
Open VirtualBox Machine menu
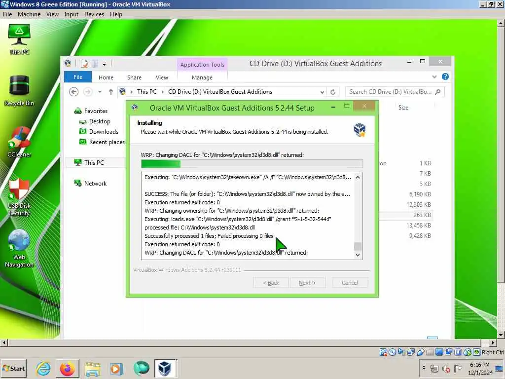pos(29,14)
